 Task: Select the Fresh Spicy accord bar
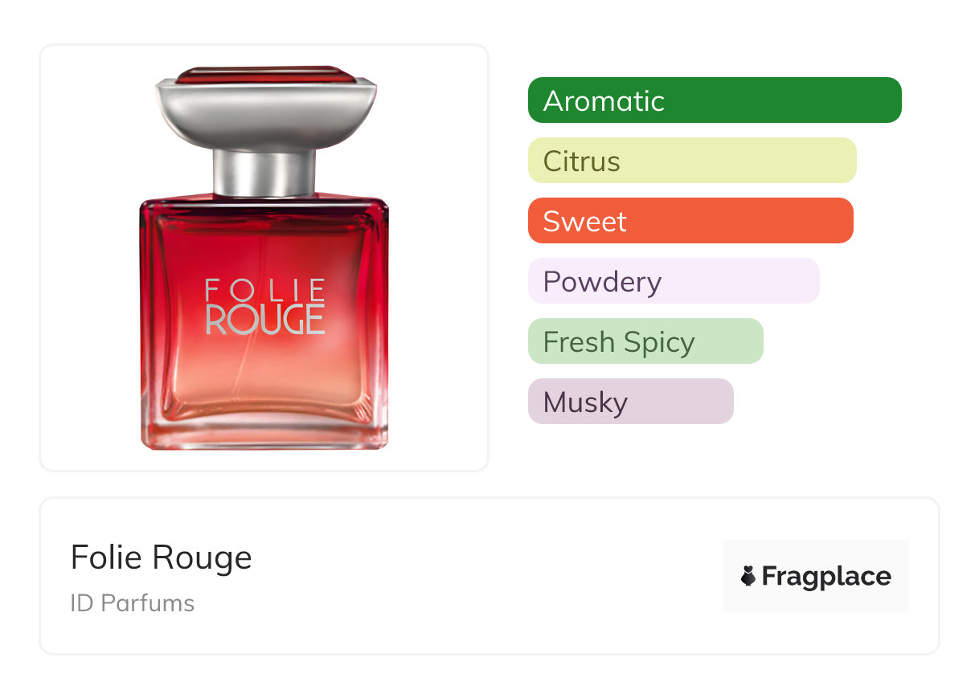coord(645,341)
